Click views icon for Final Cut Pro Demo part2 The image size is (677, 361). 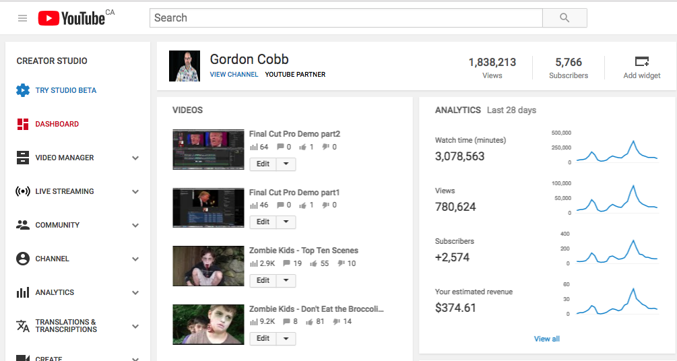pyautogui.click(x=254, y=147)
